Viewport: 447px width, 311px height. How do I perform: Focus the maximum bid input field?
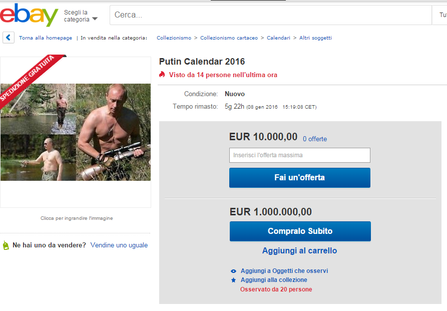(299, 155)
